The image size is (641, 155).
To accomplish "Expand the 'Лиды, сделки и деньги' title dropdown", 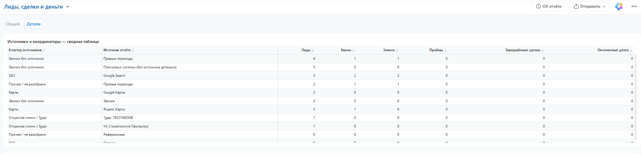I will point(67,7).
